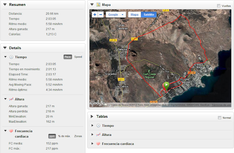Click the FC media value 152 ppm
234x153 pixels.
(52, 144)
